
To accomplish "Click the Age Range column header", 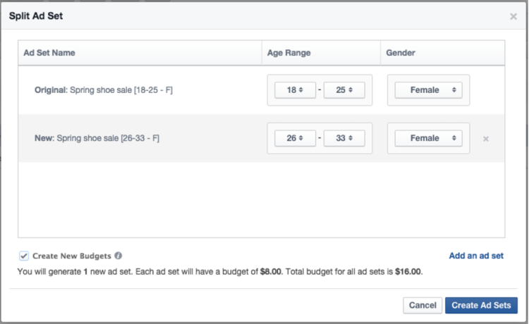I will 288,53.
